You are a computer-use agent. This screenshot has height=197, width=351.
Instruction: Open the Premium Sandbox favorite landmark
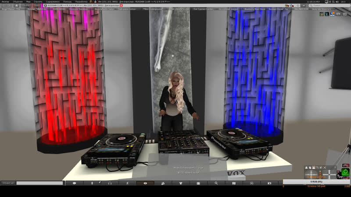(79, 9)
